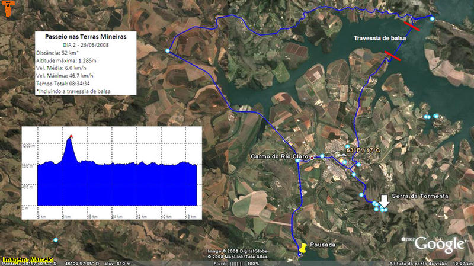Click the Altitude do ponto de visão readout
Image resolution: width=474 pixels, height=266 pixels.
[x=431, y=264]
